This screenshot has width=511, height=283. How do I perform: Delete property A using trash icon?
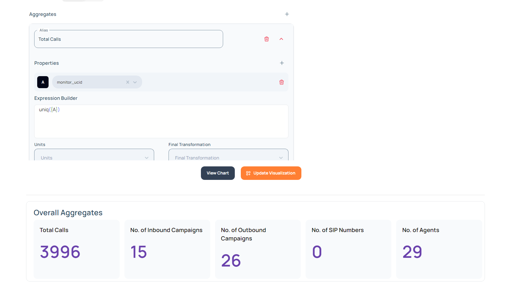281,82
